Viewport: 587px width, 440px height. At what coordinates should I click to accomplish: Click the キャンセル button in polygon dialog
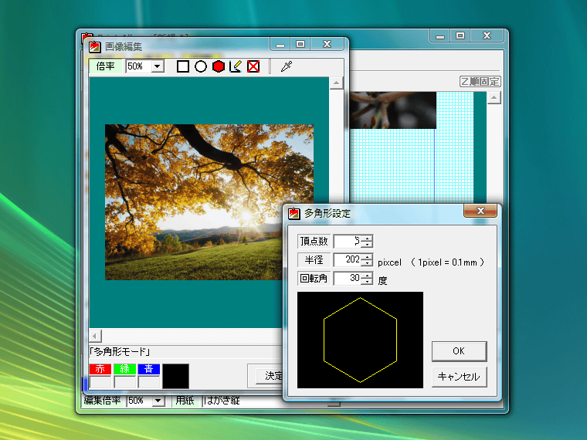pyautogui.click(x=459, y=377)
